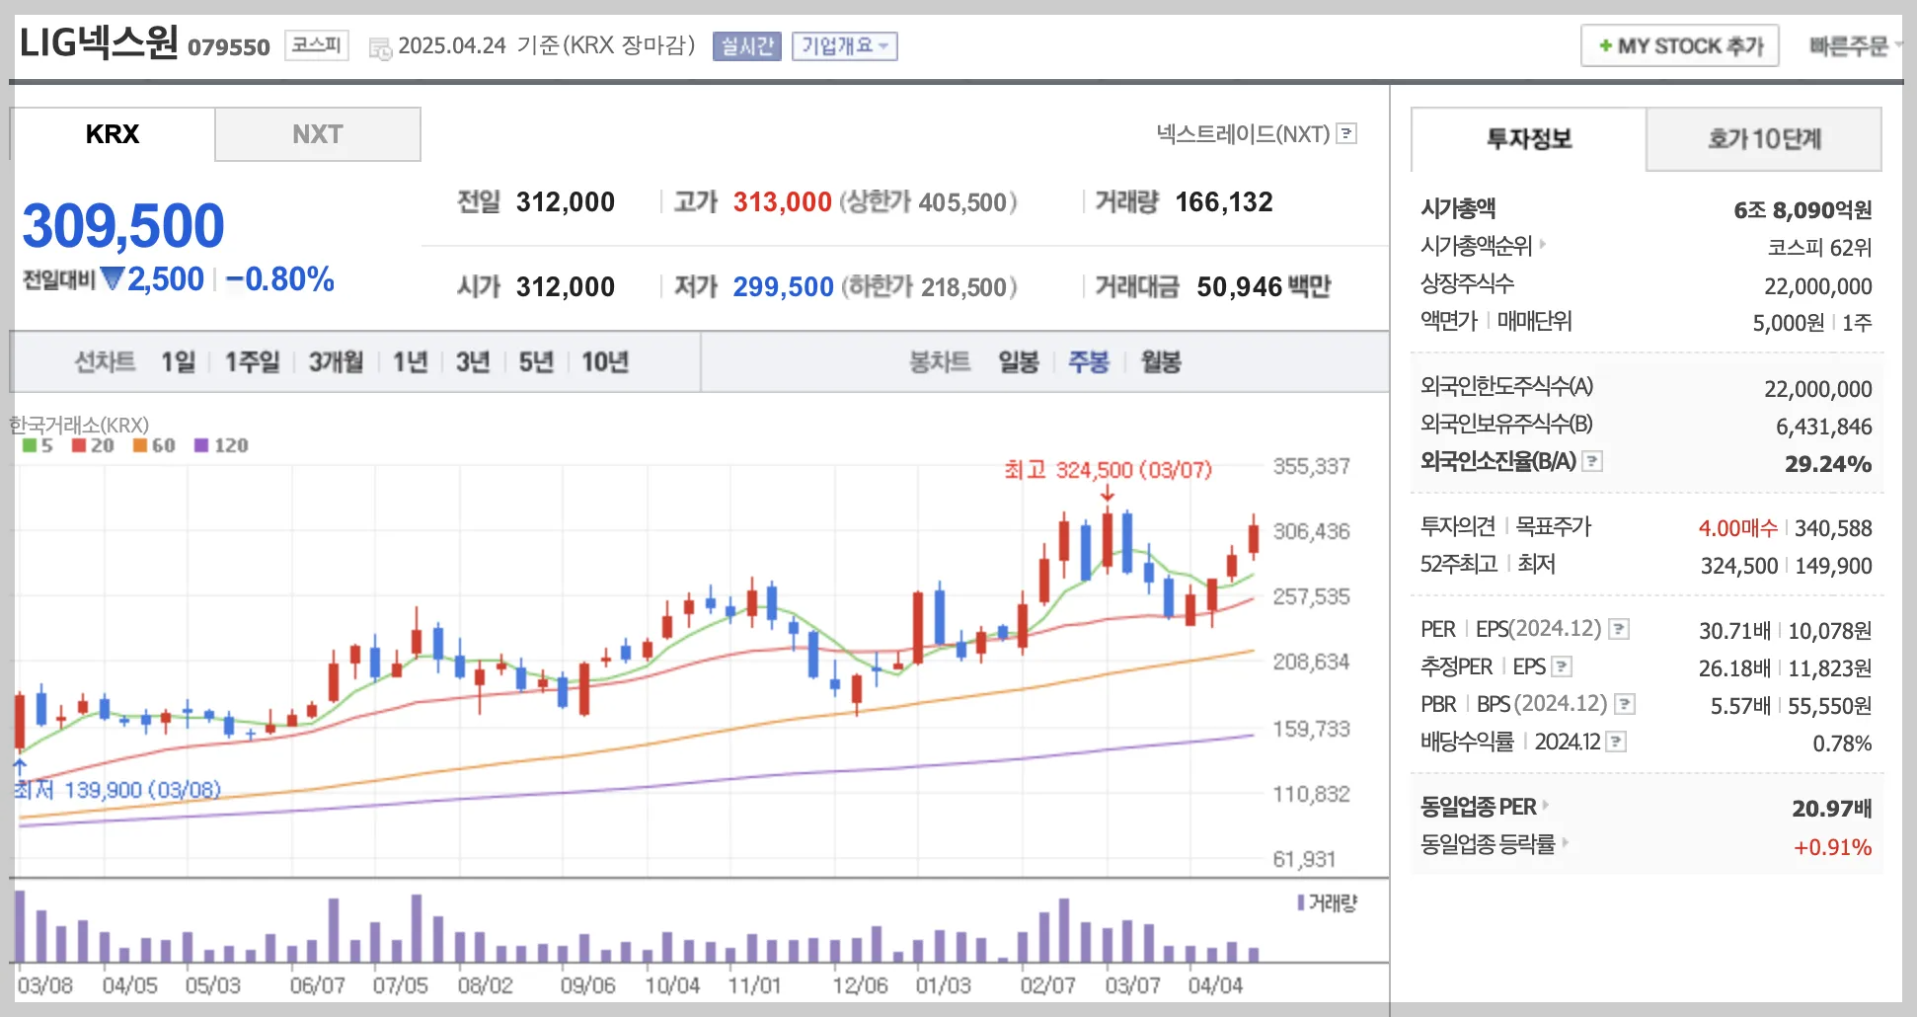Open the 기업개요 dropdown
The width and height of the screenshot is (1917, 1017).
[845, 46]
